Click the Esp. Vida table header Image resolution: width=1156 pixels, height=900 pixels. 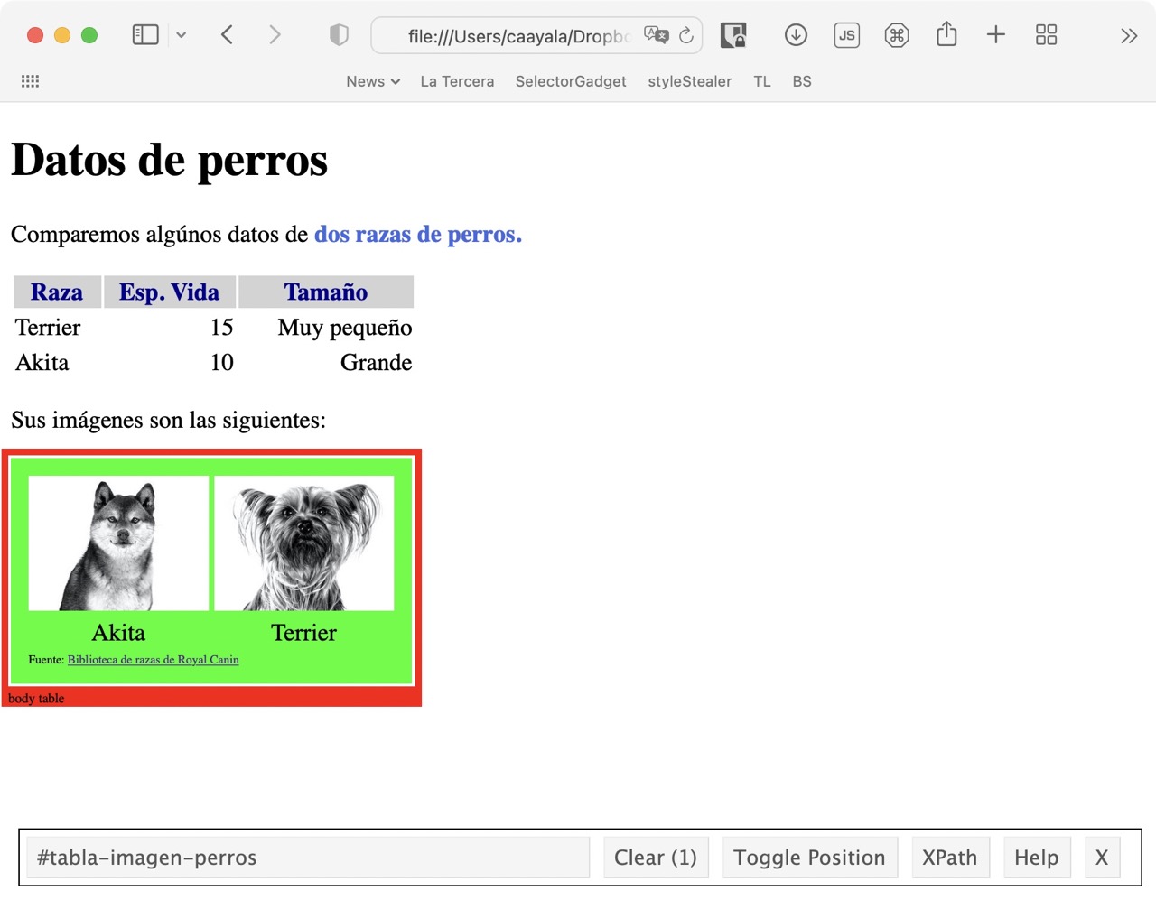click(x=170, y=292)
